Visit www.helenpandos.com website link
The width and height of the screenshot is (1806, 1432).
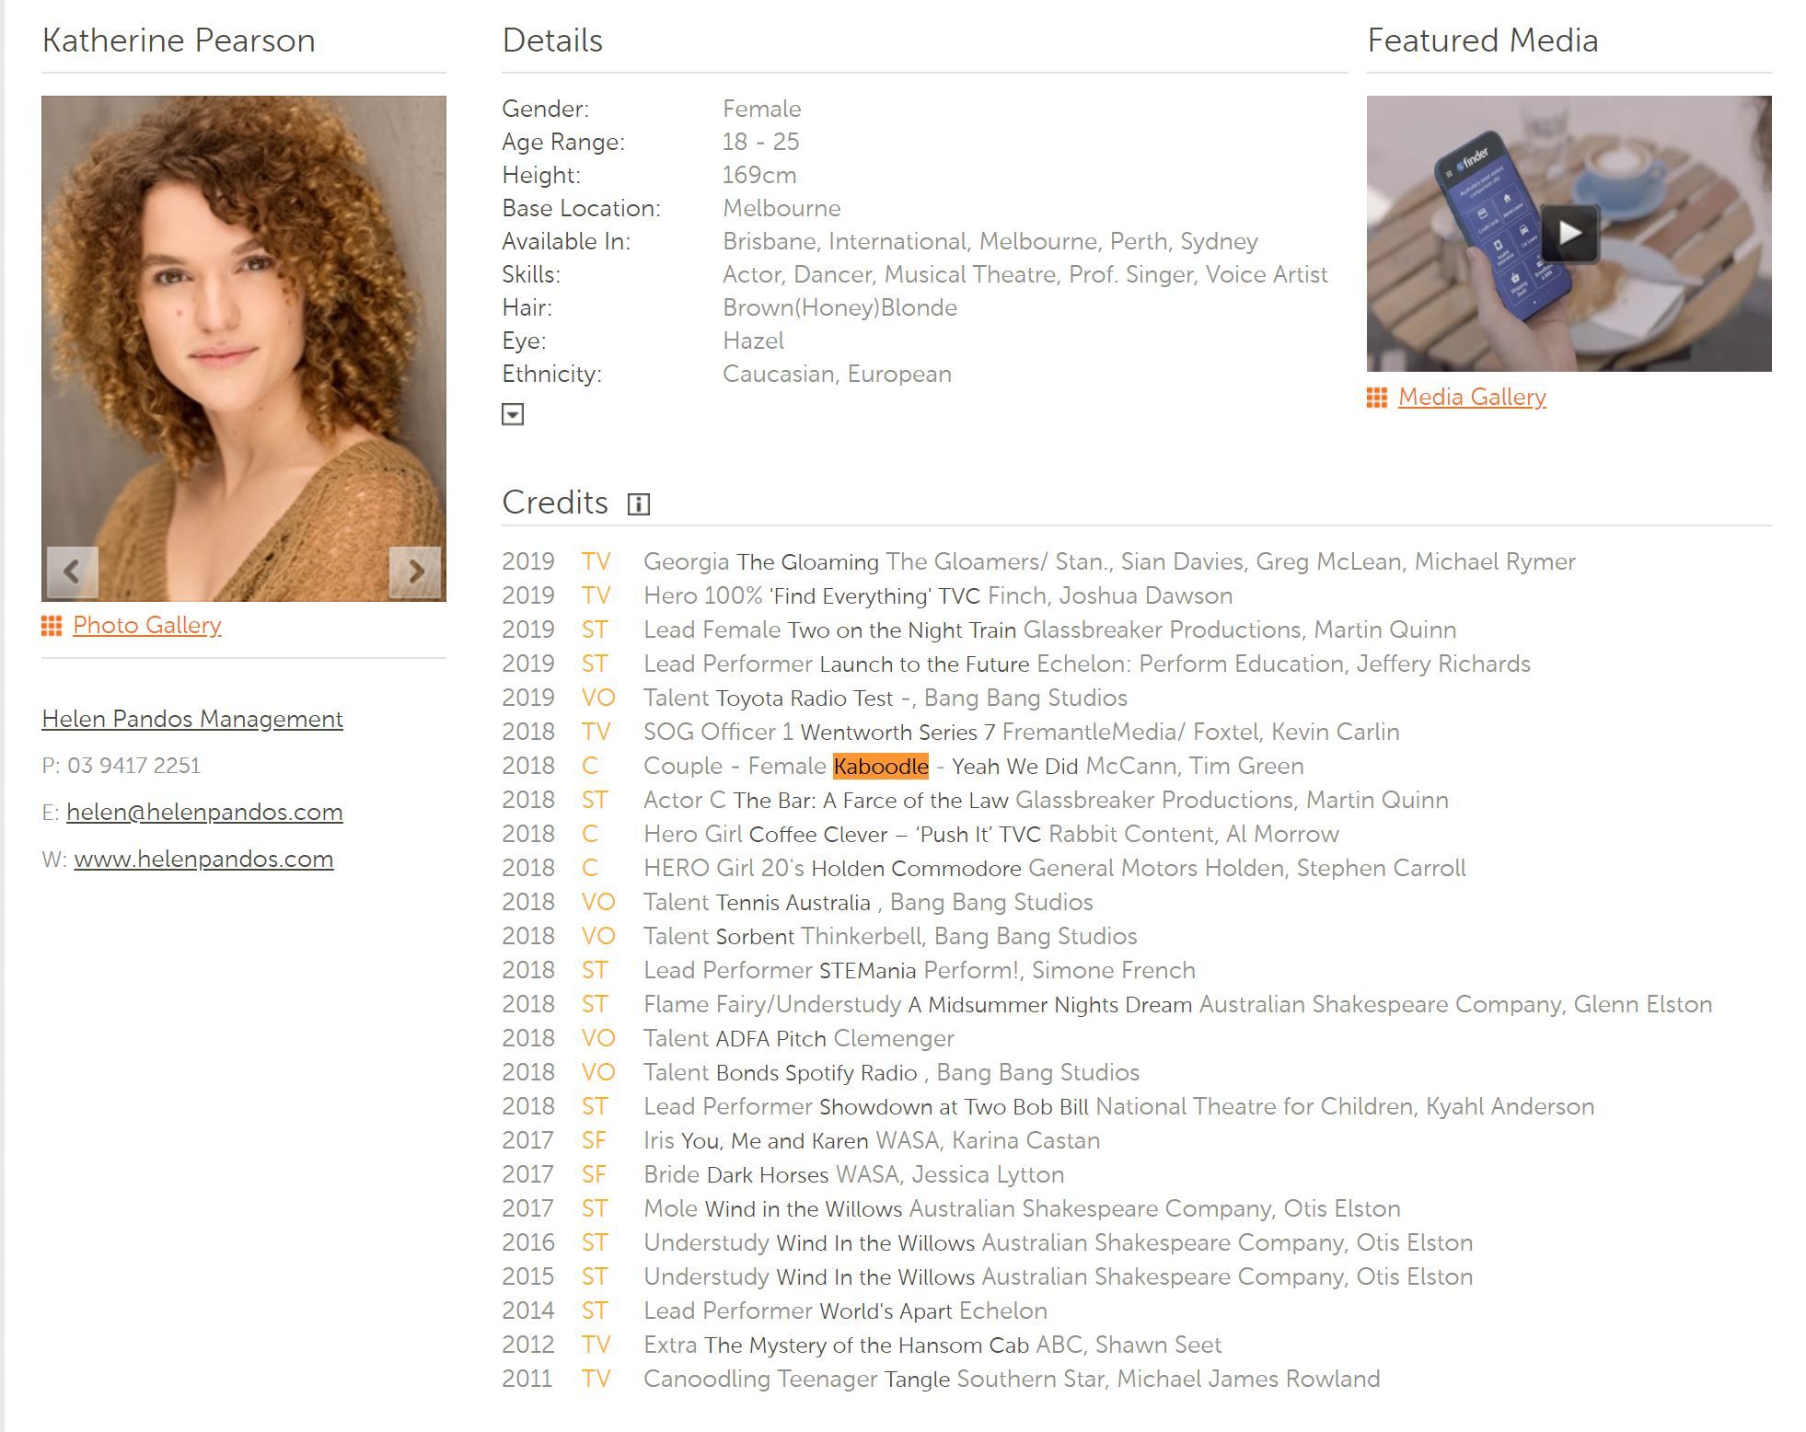(x=203, y=859)
